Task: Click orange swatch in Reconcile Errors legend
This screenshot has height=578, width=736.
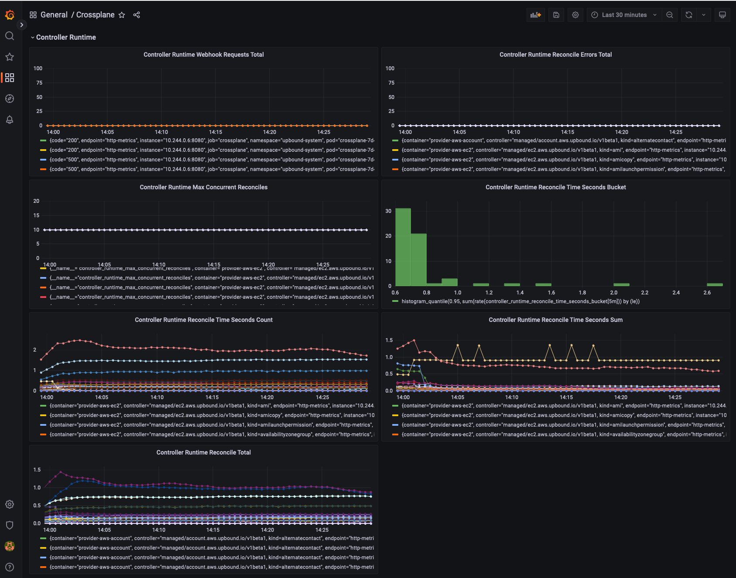Action: click(395, 169)
